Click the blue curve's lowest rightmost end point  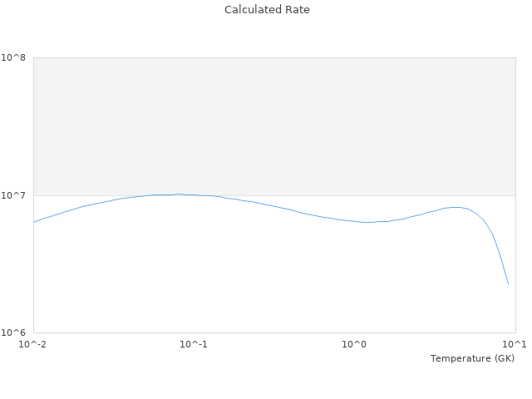pyautogui.click(x=508, y=284)
